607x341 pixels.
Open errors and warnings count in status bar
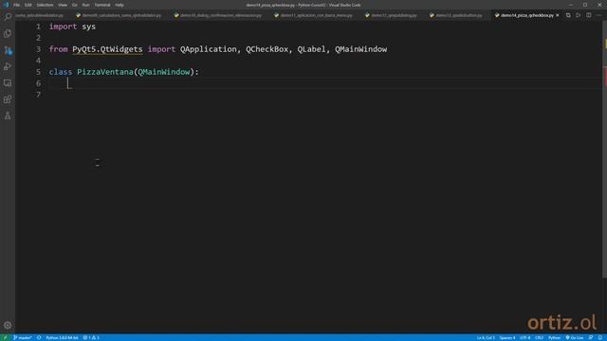point(91,337)
